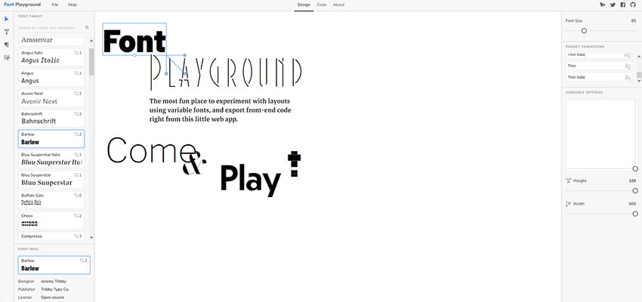Select the text tool T icon
Viewport: 642px width, 302px height.
tap(7, 32)
